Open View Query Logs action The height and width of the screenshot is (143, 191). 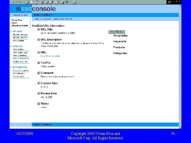pos(20,52)
